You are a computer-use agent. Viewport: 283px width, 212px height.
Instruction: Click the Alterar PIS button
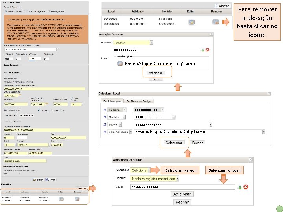coord(27,115)
